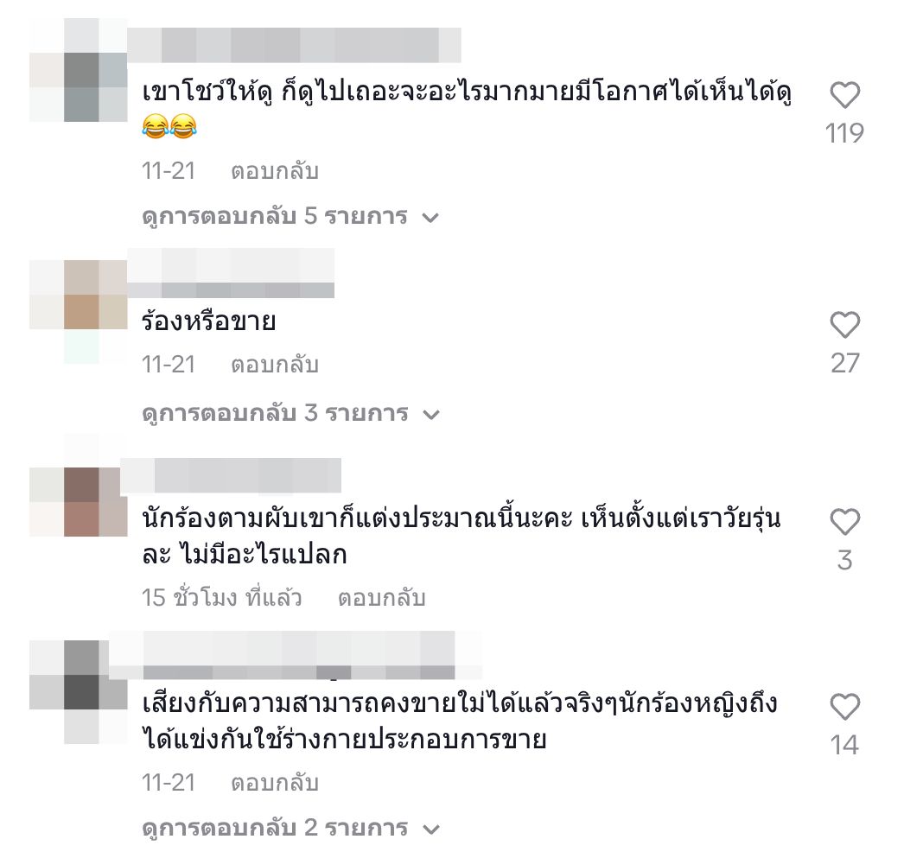Expand the 5 replies under first comment

coord(290,217)
